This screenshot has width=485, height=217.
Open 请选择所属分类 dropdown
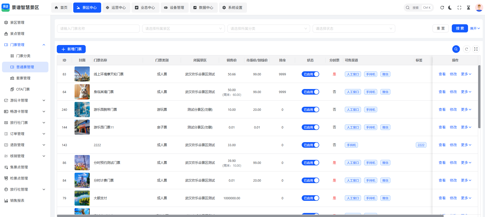tap(269, 29)
